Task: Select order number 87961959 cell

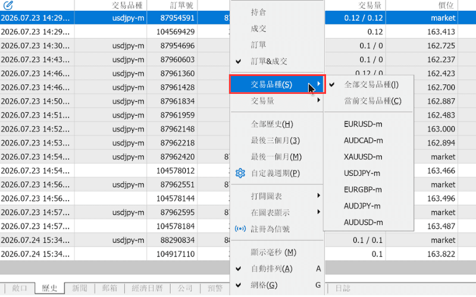Action: (177, 115)
